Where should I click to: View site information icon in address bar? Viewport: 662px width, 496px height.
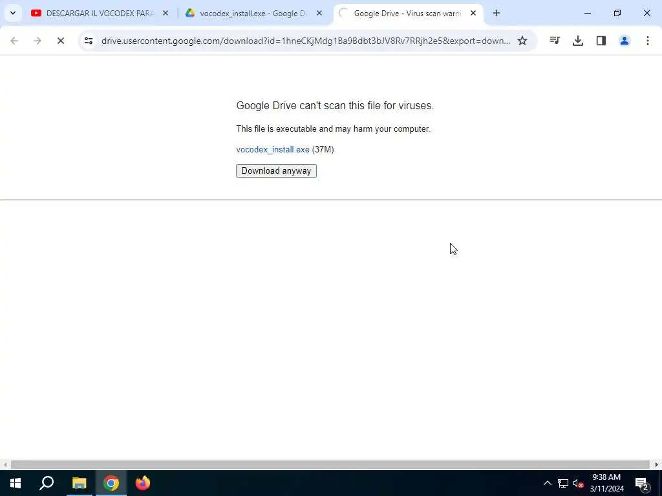click(x=88, y=41)
